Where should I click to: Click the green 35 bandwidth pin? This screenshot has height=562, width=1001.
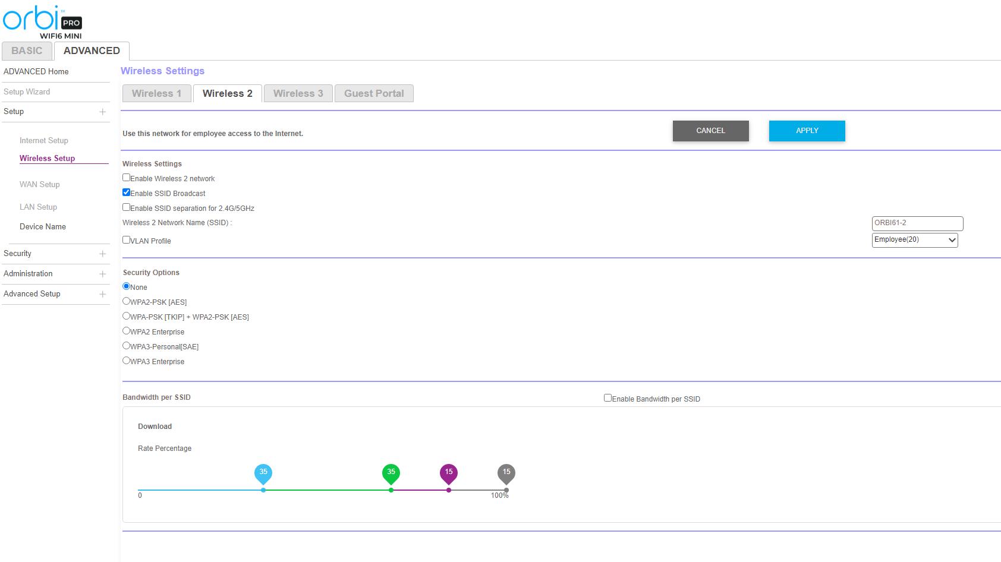391,473
